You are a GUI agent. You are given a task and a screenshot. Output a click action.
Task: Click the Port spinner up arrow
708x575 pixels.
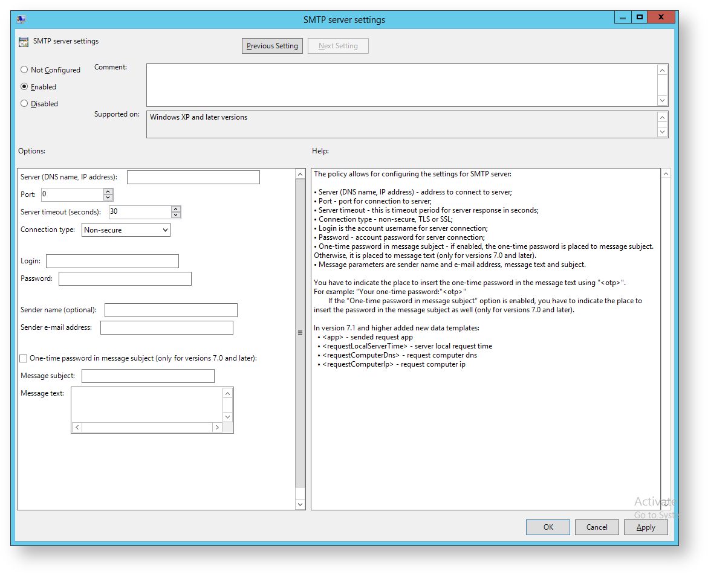click(x=108, y=191)
